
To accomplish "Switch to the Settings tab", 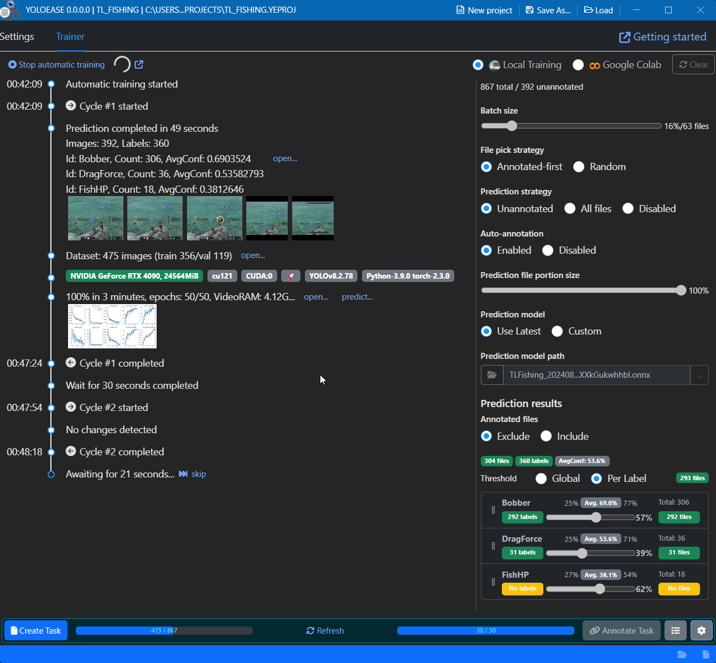I will (x=17, y=37).
